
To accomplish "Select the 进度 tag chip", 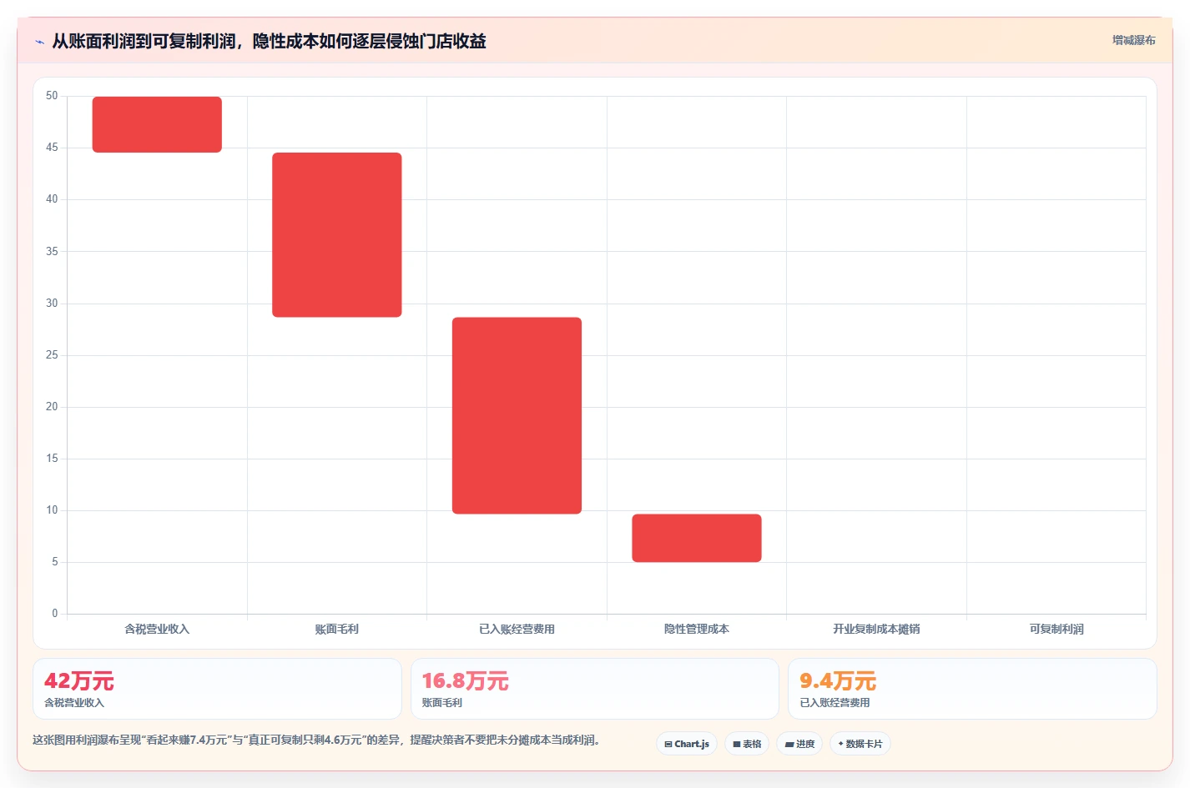I will (799, 744).
